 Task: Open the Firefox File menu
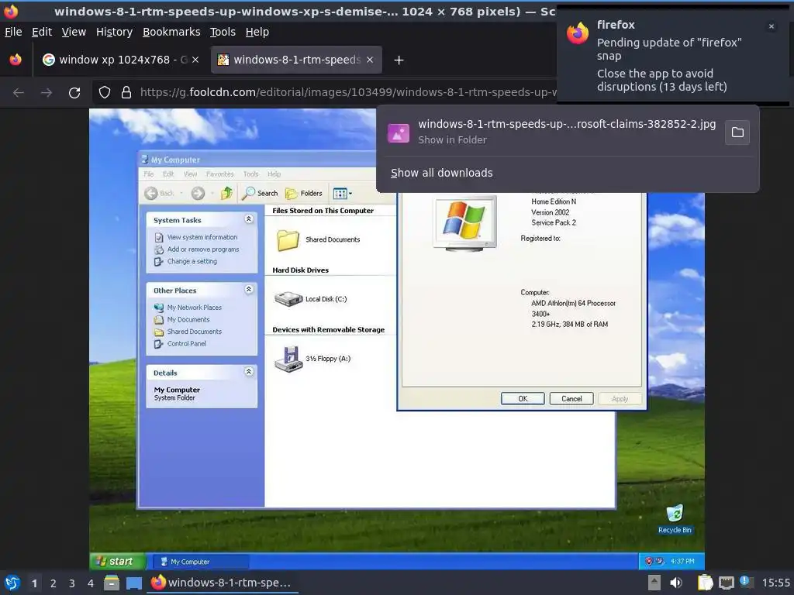tap(13, 32)
